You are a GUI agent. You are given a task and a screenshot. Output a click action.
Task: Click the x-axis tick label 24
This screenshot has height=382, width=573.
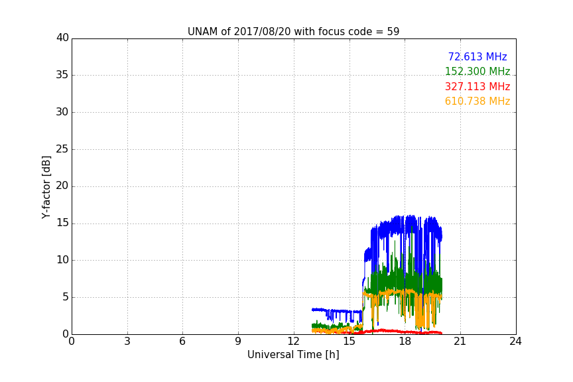(x=515, y=342)
